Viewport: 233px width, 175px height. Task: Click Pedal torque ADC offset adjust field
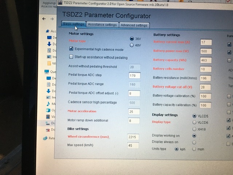point(134,93)
